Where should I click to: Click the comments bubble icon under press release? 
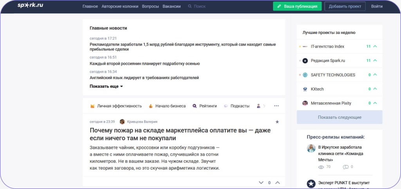point(346,167)
